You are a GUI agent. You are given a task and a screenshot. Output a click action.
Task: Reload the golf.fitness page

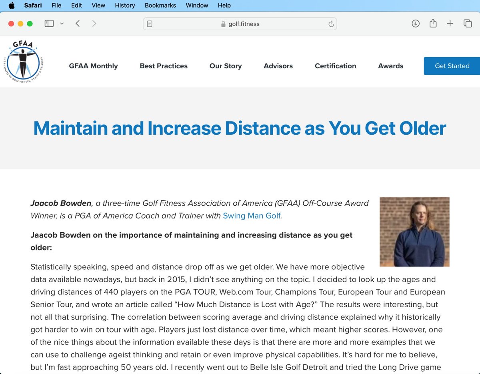point(331,24)
